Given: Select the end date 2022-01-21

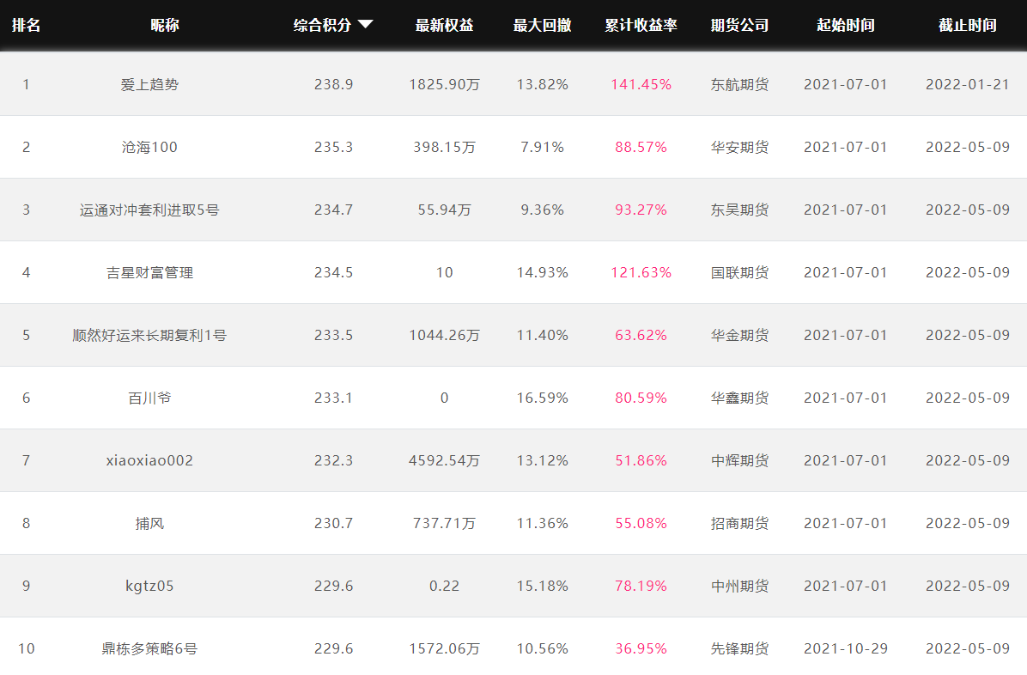Looking at the screenshot, I should point(968,84).
